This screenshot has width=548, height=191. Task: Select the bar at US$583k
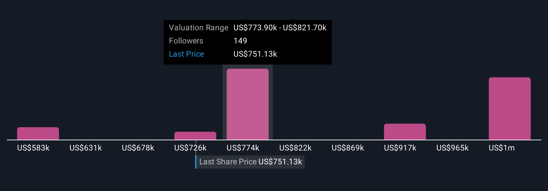tap(38, 133)
